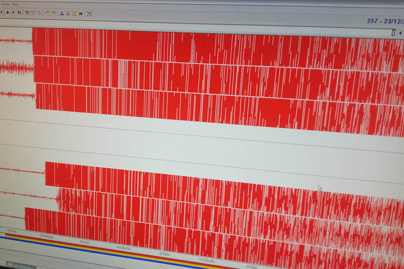Screen dimensions: 404x269
Task: Select the blue save-trace toolbar icon
Action: (x=62, y=13)
